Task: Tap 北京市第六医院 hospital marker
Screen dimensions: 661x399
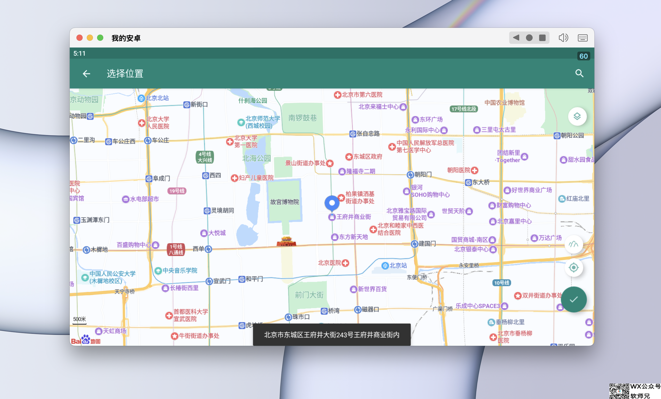Action: 337,95
